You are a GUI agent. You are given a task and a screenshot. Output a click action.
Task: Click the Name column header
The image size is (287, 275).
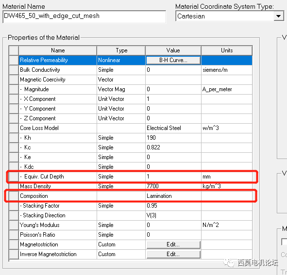(x=58, y=50)
